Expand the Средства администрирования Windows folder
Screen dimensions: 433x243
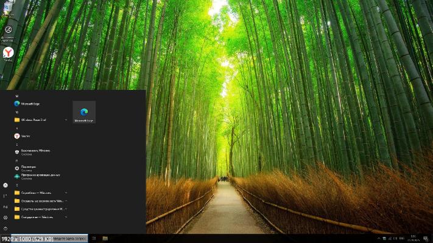[x=40, y=209]
